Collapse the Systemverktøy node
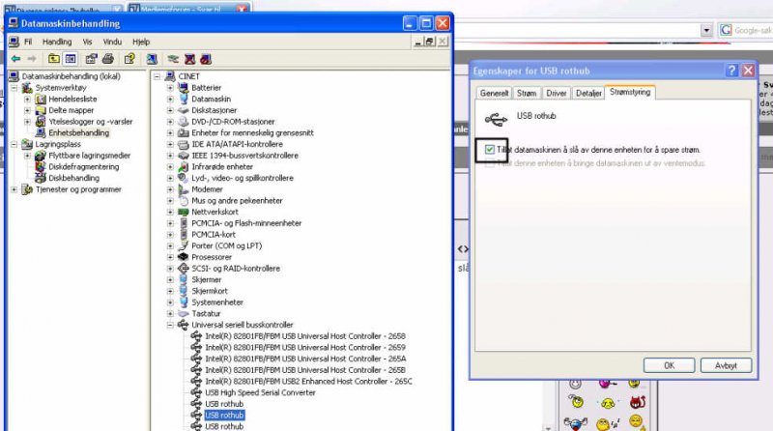Viewport: 773px width, 431px height. pyautogui.click(x=14, y=88)
